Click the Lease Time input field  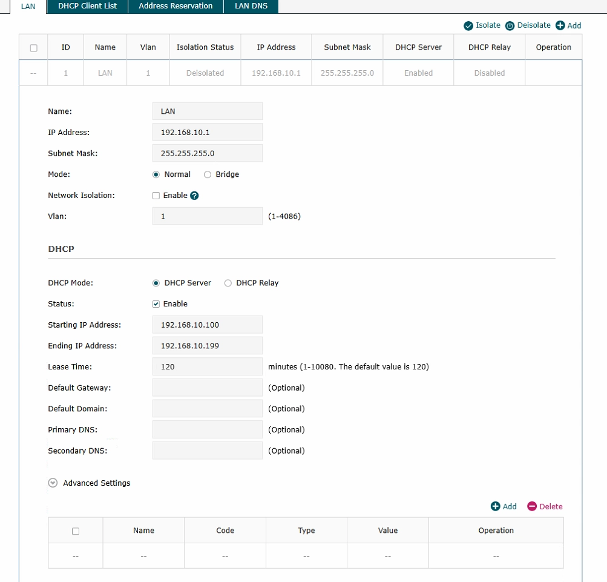point(207,366)
